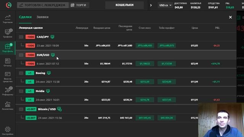Collapse the Nvidia position group
Image resolution: width=244 pixels, height=137 pixels.
pos(21,91)
